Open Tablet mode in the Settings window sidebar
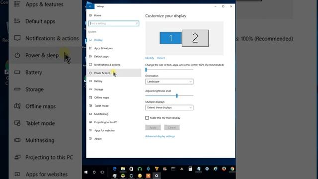This screenshot has width=318, height=179. 101,106
